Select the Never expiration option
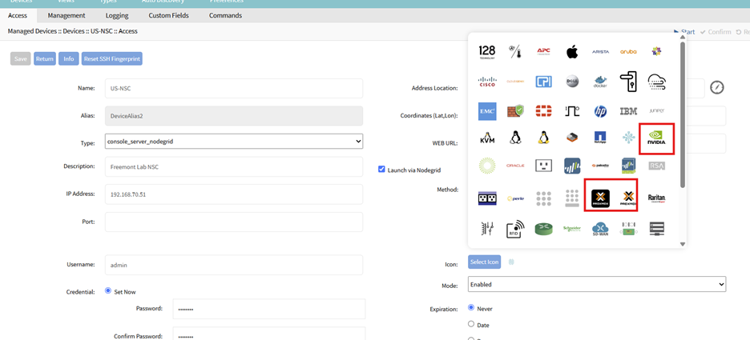 (471, 307)
